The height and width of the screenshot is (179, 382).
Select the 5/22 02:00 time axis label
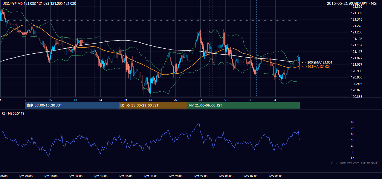(x=250, y=176)
